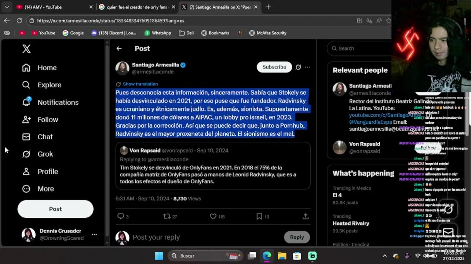The image size is (471, 264).
Task: Open Santiago Armesilla's avatar in the post
Action: point(122,68)
